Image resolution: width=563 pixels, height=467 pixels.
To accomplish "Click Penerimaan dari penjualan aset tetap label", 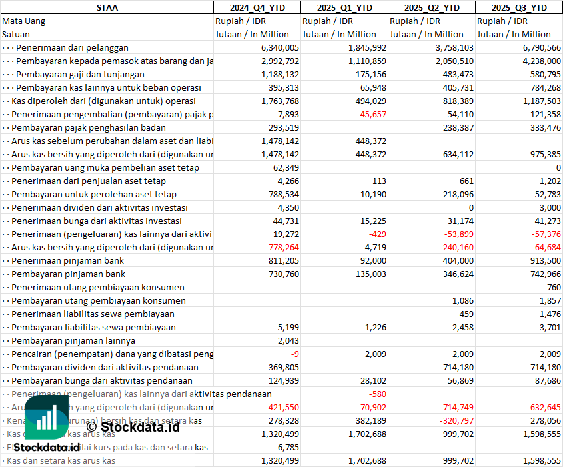I will pos(89,181).
